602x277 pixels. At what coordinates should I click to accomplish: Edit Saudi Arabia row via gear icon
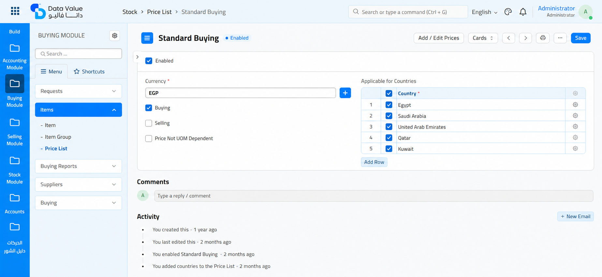(x=575, y=116)
